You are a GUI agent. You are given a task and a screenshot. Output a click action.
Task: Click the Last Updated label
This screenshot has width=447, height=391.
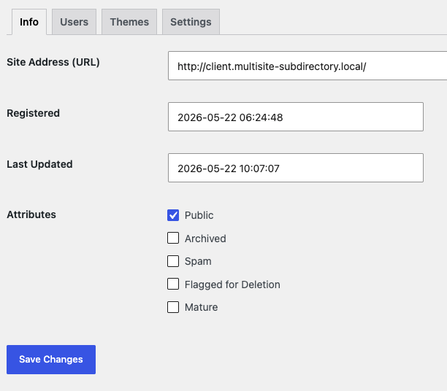39,164
